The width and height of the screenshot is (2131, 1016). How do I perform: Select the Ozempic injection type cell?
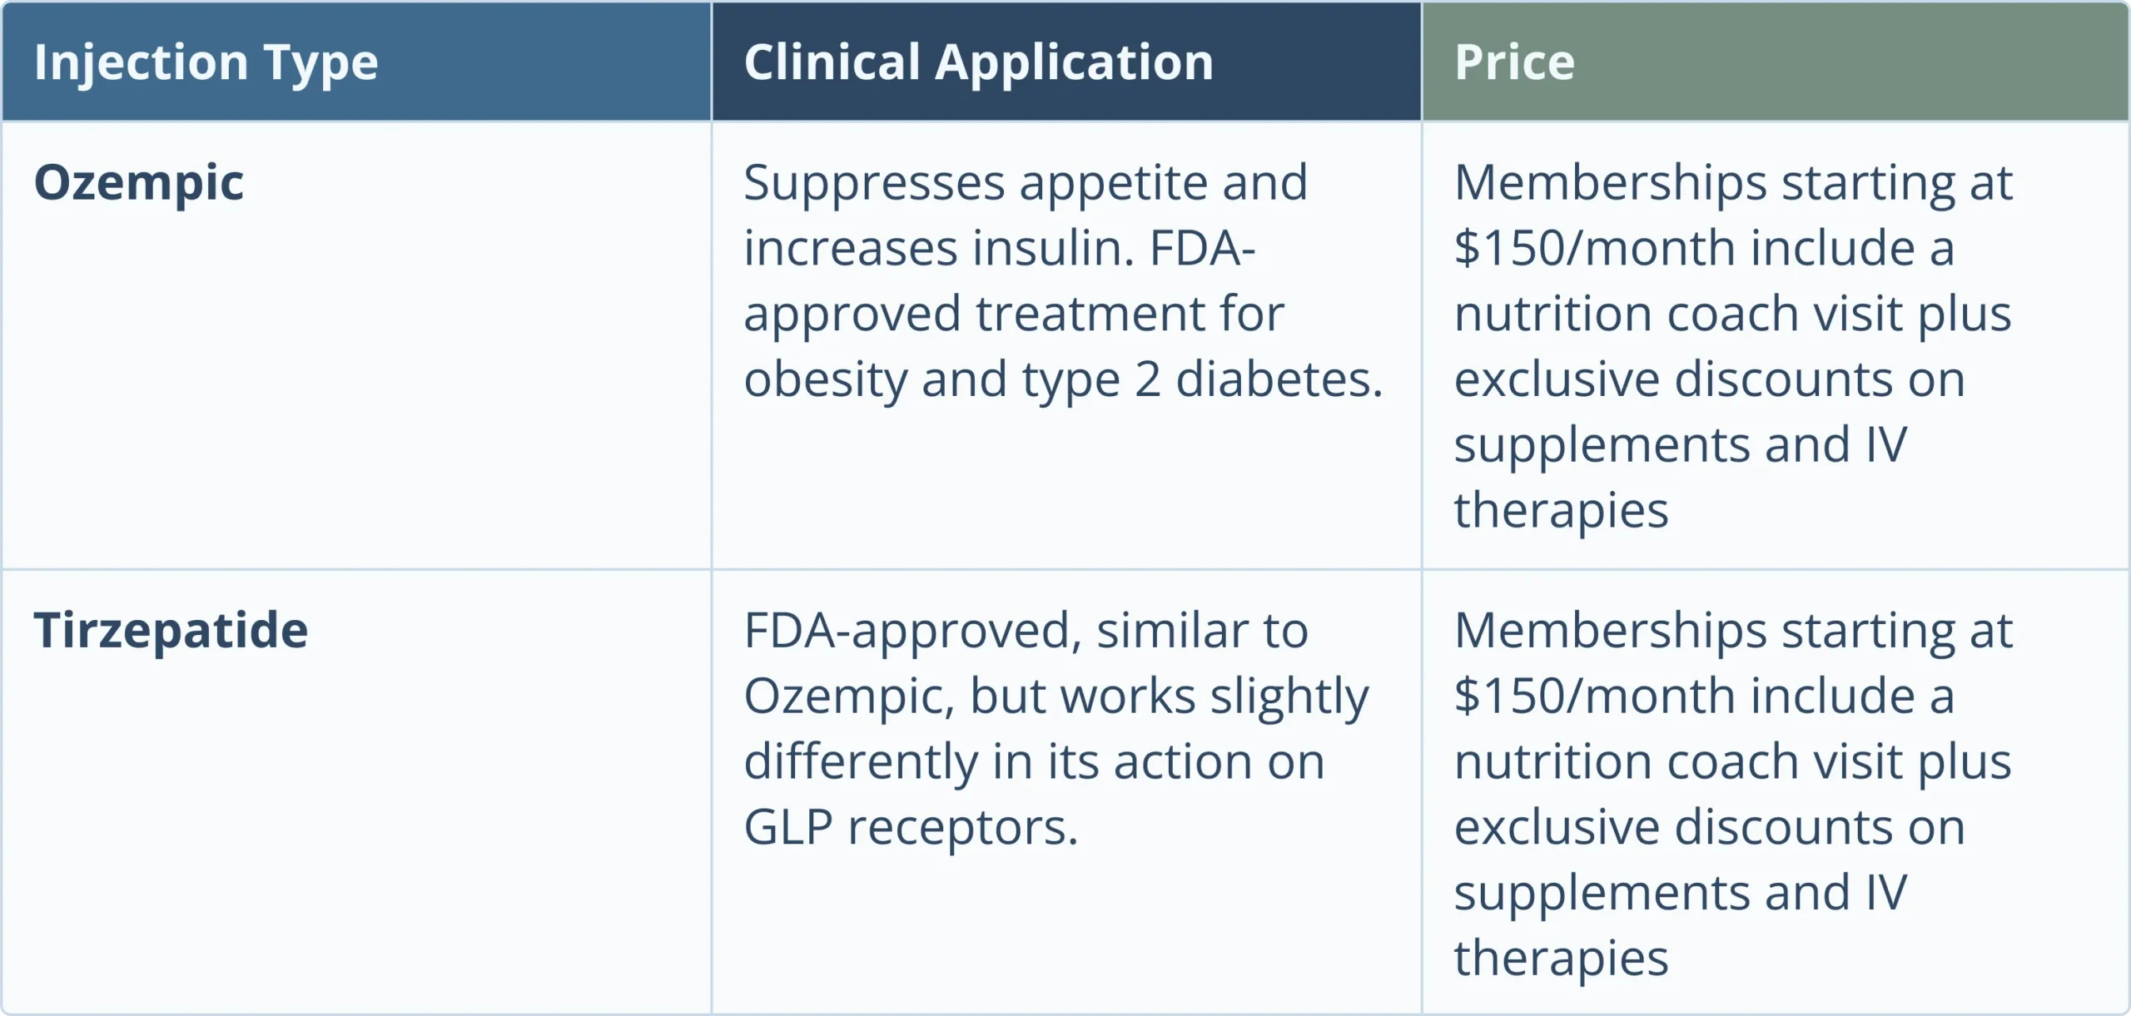coord(139,182)
